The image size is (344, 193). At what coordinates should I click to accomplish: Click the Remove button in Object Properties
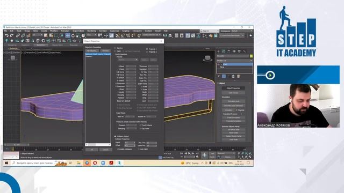[x=105, y=50]
